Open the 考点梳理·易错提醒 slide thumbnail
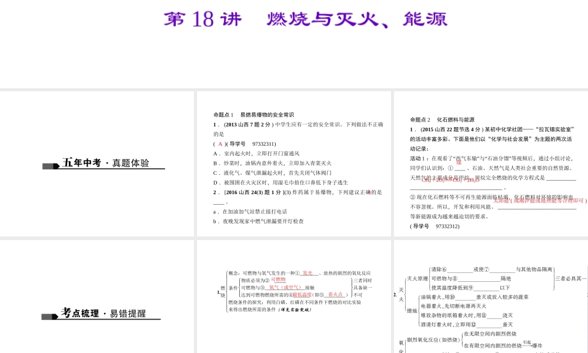 97,297
